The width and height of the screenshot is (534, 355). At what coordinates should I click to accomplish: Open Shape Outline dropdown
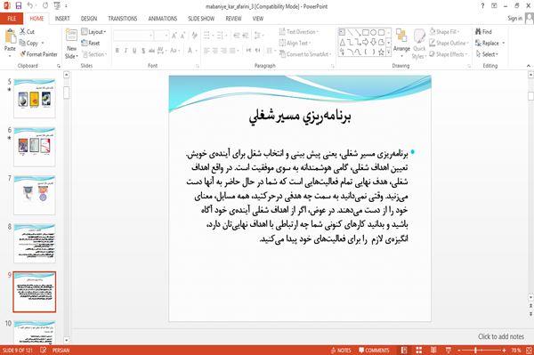coord(449,43)
